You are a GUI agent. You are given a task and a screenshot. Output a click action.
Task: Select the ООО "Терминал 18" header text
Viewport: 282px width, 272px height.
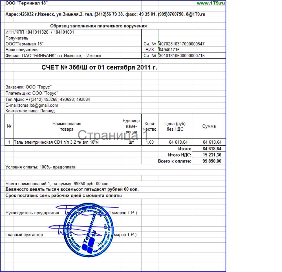[27, 3]
